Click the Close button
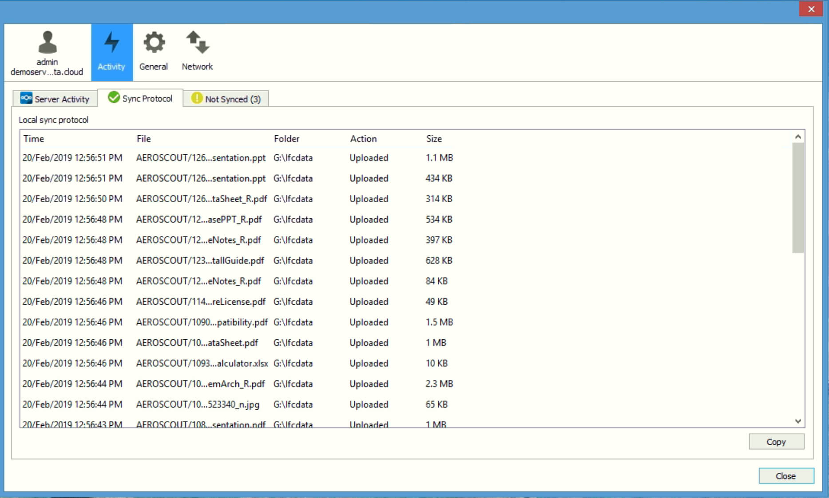Viewport: 829px width, 498px height. [785, 476]
